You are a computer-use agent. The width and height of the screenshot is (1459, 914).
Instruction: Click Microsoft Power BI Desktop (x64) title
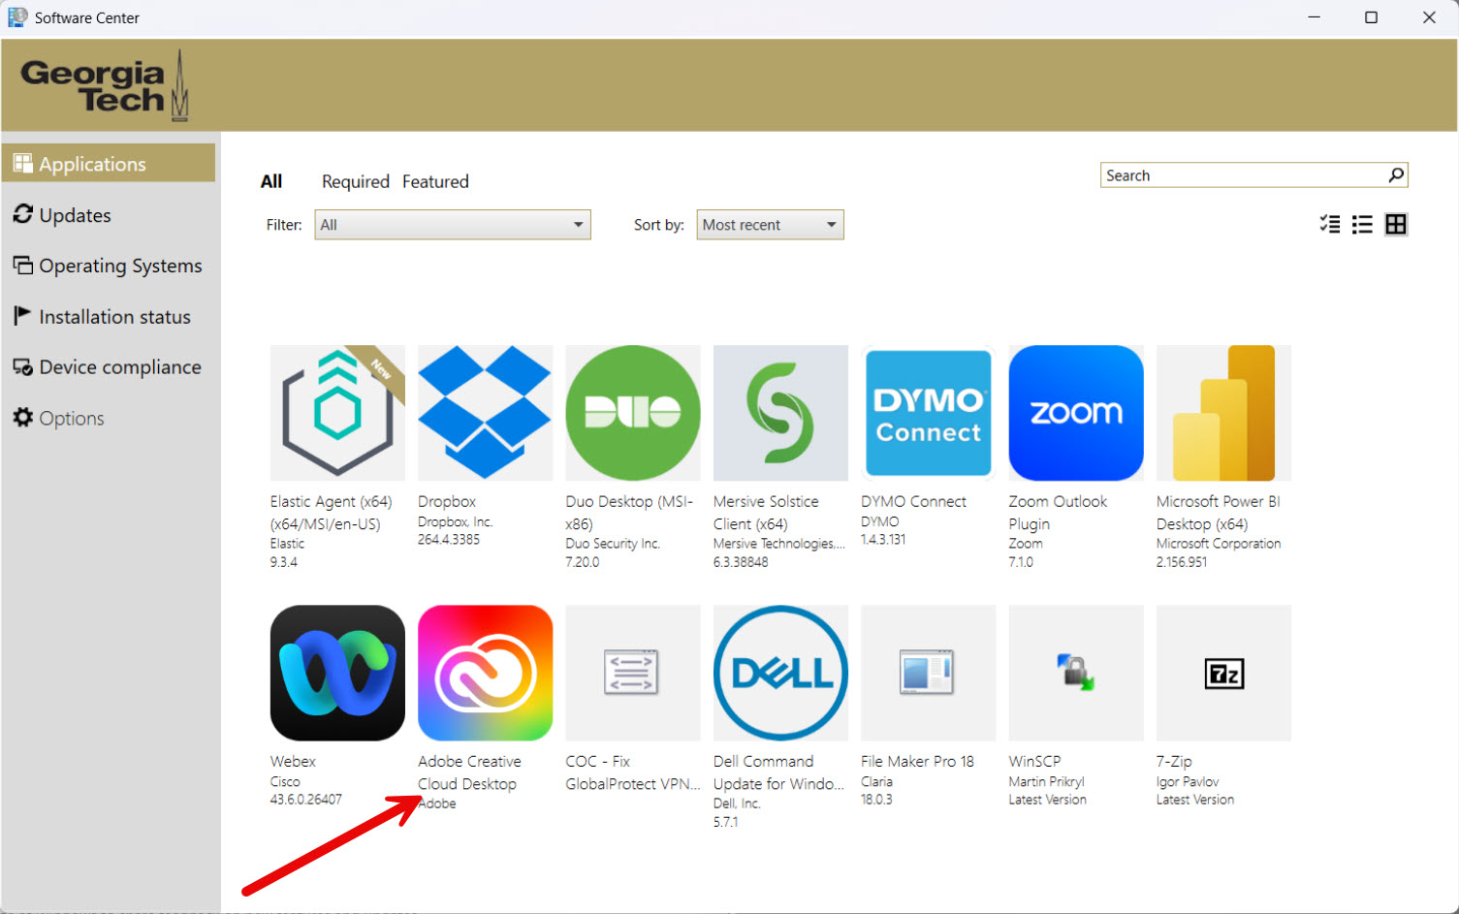1218,513
